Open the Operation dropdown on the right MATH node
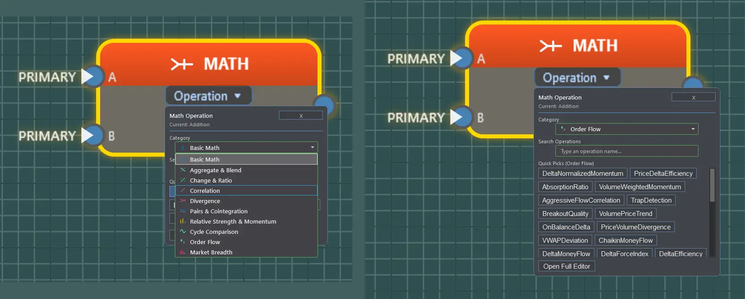Viewport: 745px width, 299px height. 577,77
